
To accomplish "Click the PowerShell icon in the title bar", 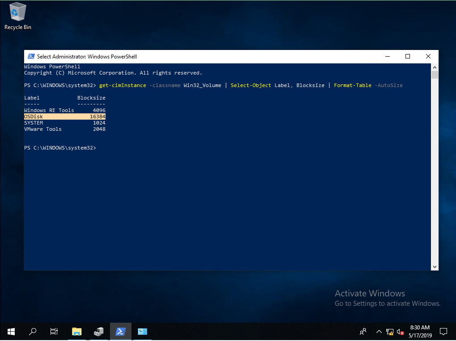I will 31,56.
